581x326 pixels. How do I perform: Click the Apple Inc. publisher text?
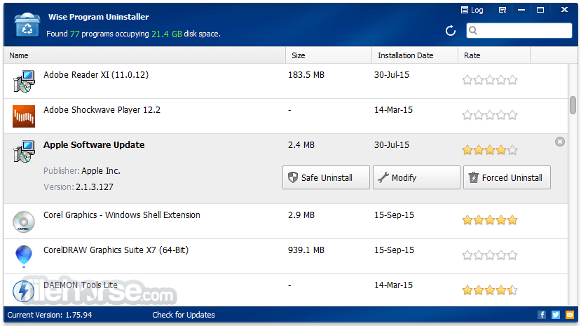[x=101, y=171]
